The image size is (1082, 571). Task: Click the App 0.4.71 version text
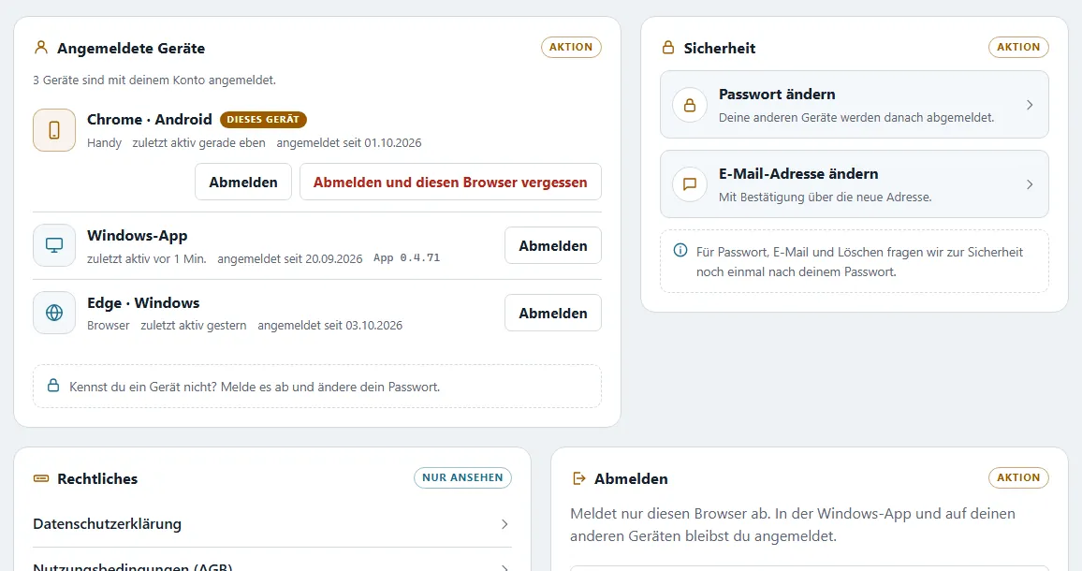406,257
